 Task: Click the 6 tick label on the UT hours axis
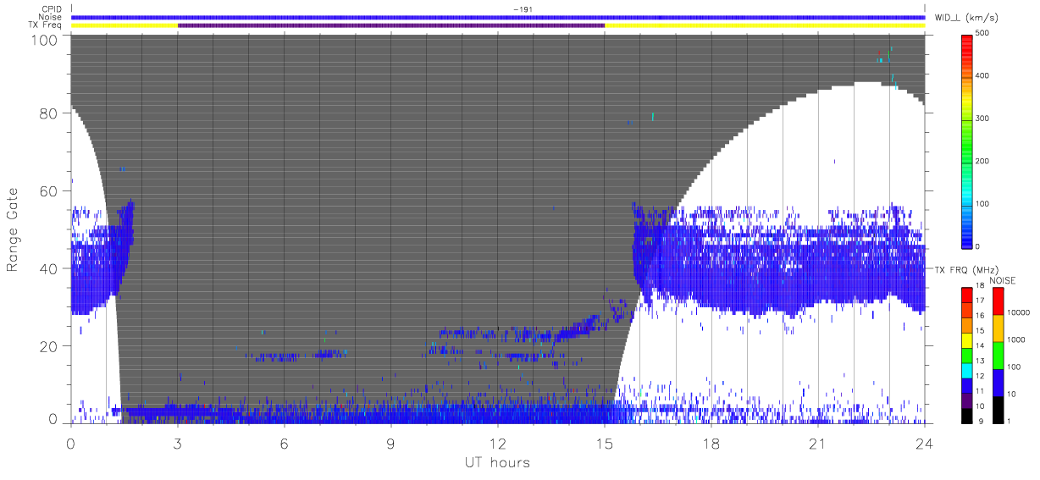(x=285, y=443)
